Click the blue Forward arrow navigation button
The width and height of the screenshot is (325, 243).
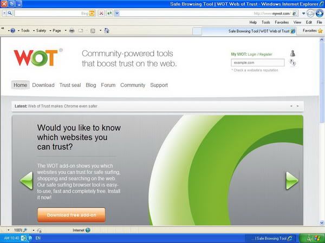[320, 13]
